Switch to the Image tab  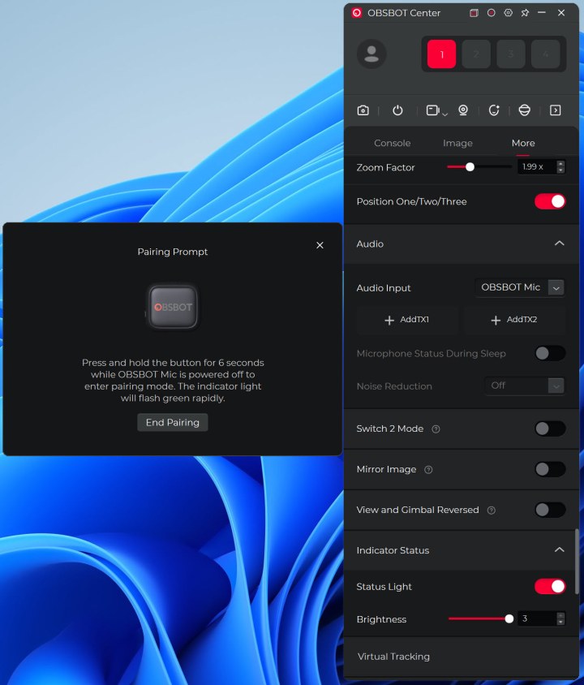click(457, 143)
